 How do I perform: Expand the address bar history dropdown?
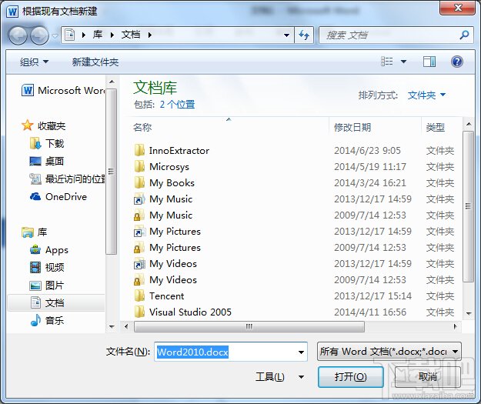(x=286, y=35)
